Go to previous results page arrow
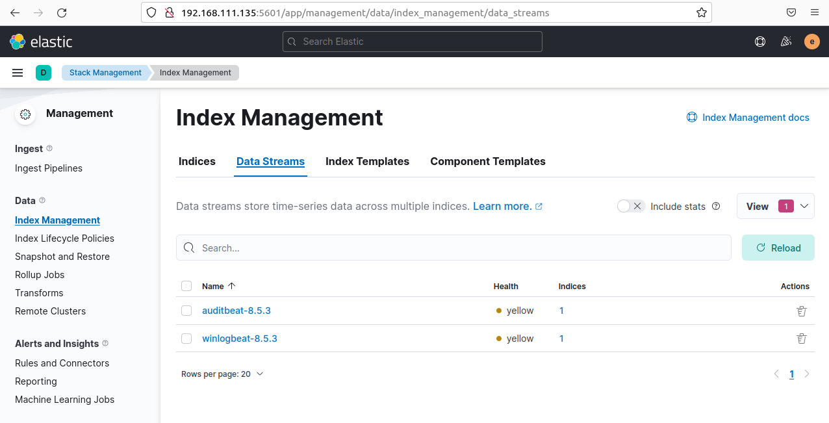 coord(776,374)
